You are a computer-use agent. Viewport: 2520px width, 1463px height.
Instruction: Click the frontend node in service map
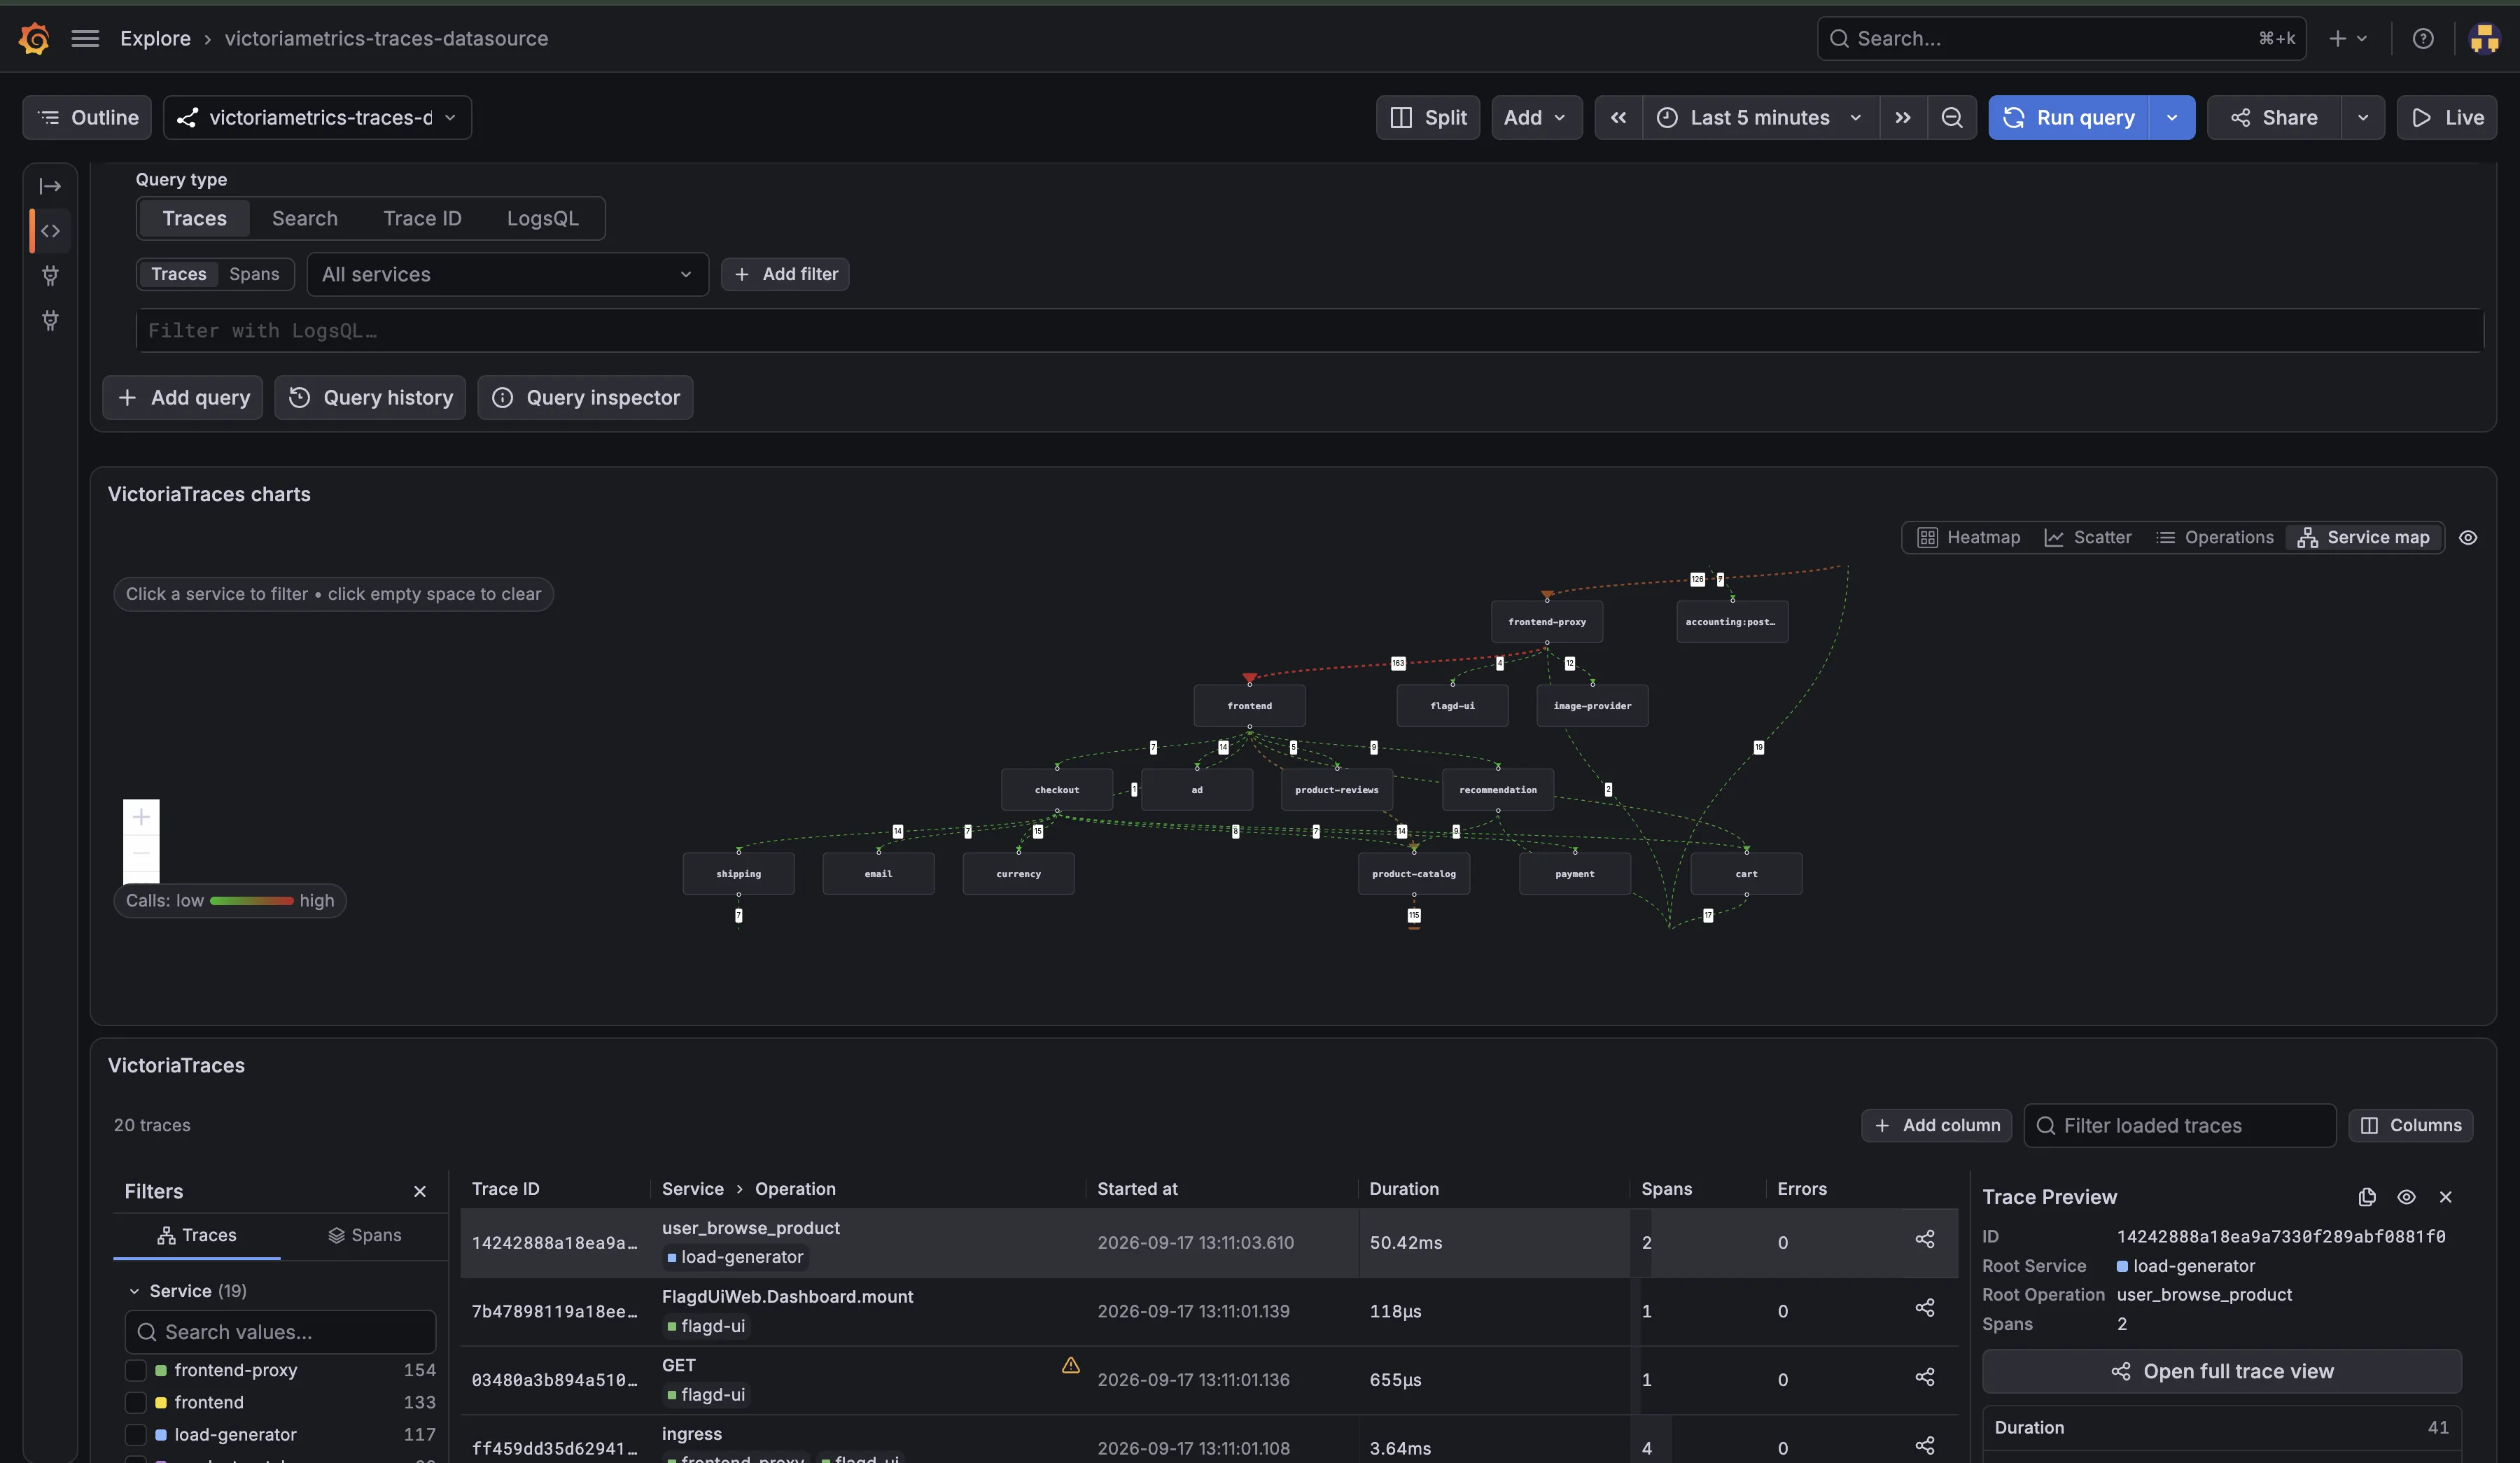point(1249,706)
